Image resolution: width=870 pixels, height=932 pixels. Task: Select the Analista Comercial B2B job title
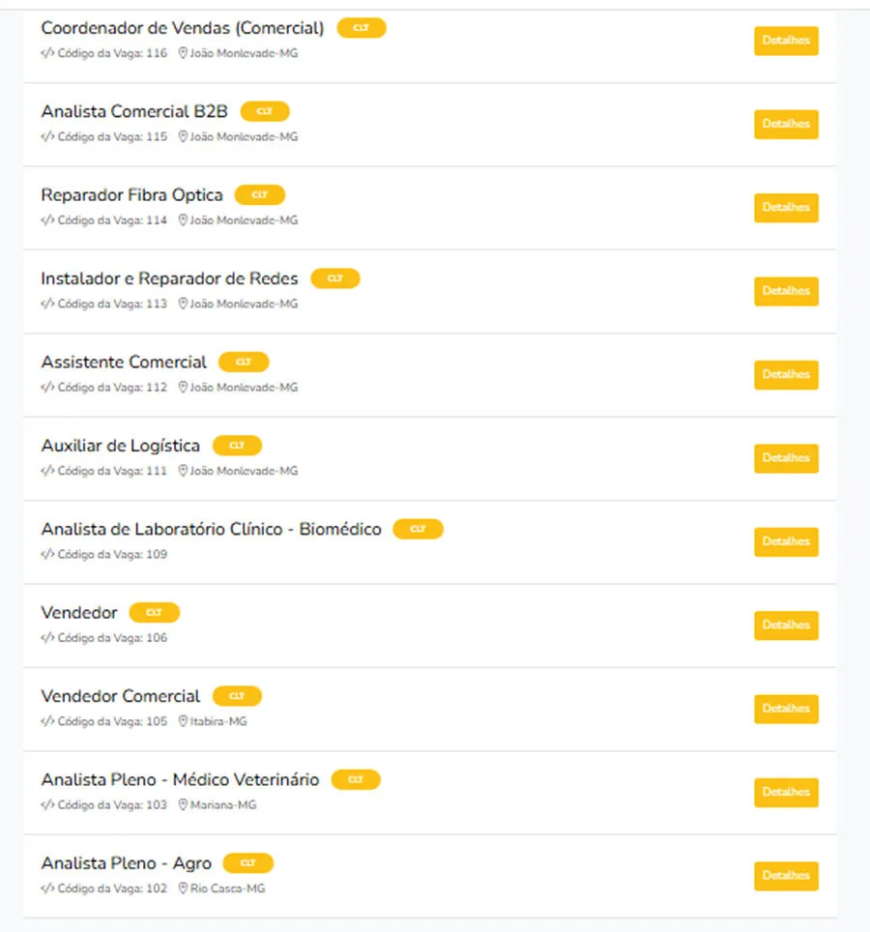click(134, 111)
